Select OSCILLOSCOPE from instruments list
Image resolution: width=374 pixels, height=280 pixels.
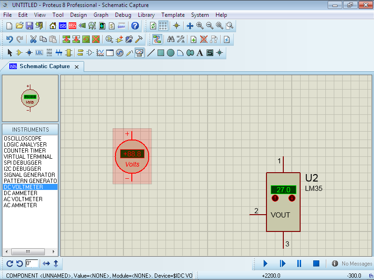[x=22, y=139]
